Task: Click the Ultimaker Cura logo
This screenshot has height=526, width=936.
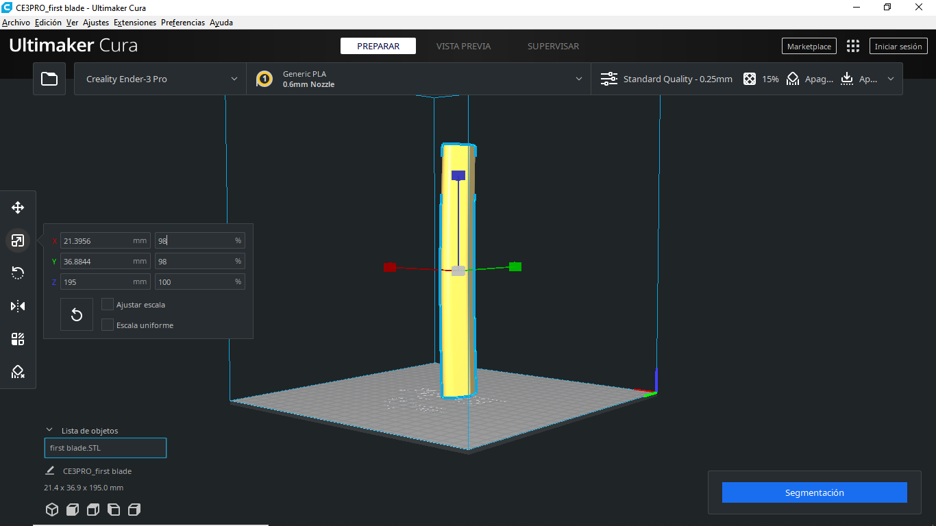Action: (73, 46)
